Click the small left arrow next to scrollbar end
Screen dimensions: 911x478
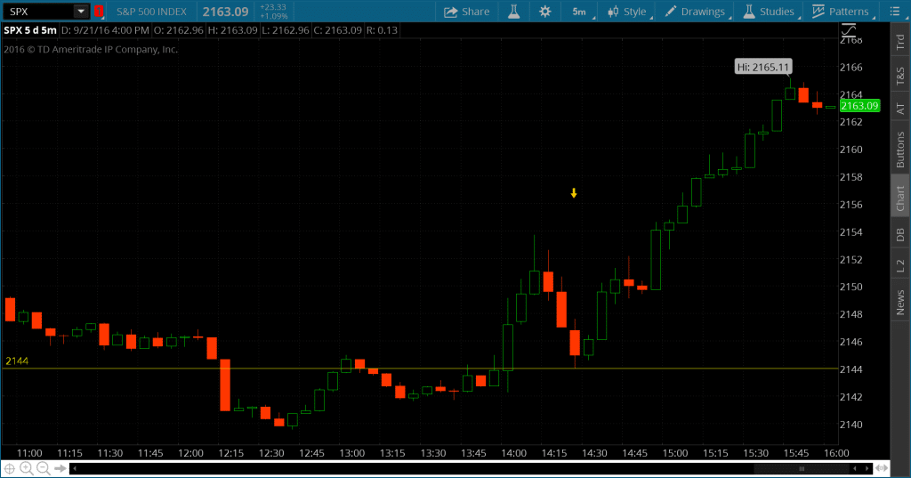(x=855, y=468)
